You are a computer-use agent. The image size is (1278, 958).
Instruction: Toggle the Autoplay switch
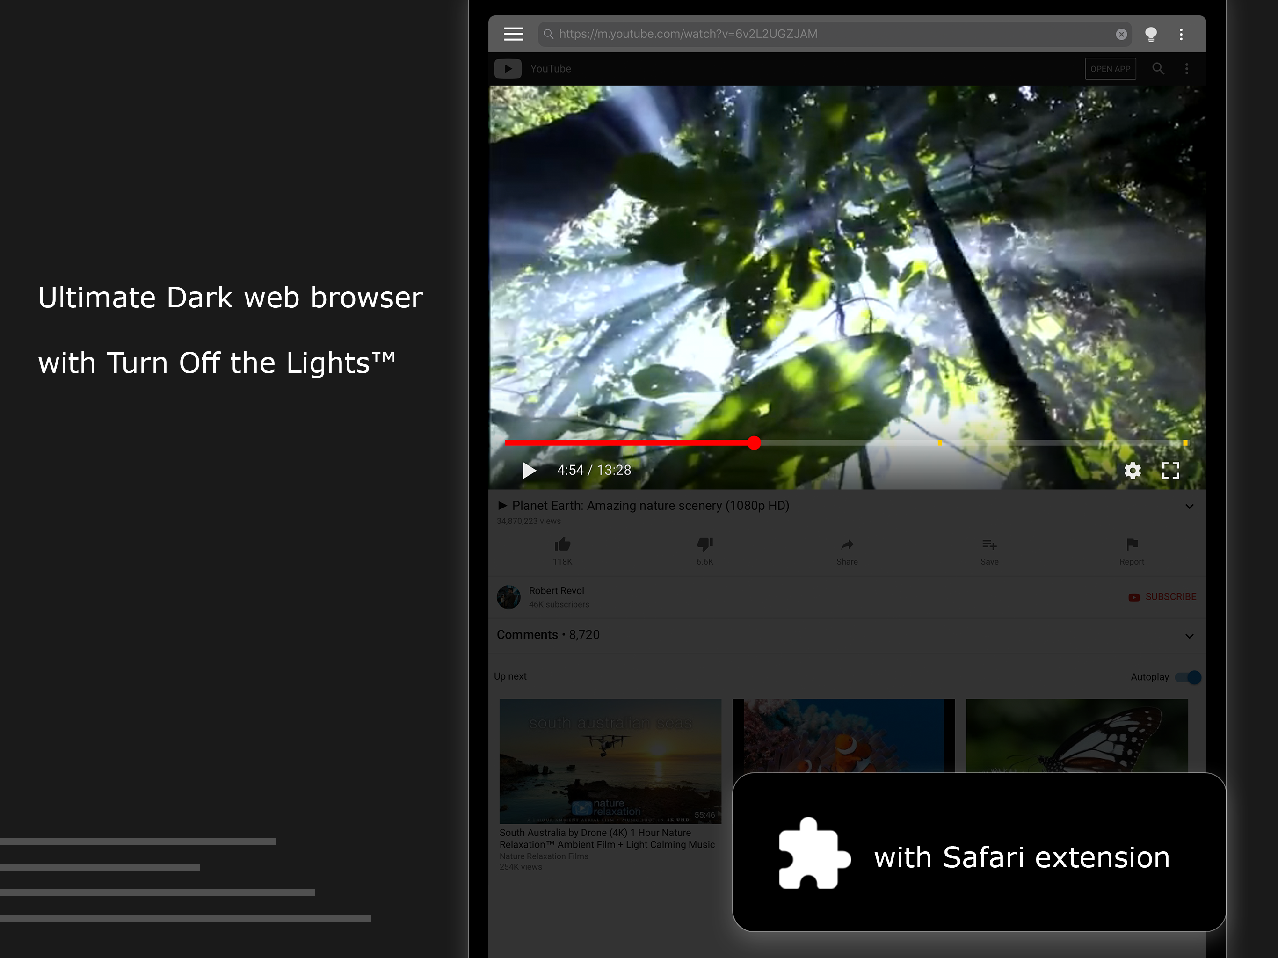(1189, 677)
